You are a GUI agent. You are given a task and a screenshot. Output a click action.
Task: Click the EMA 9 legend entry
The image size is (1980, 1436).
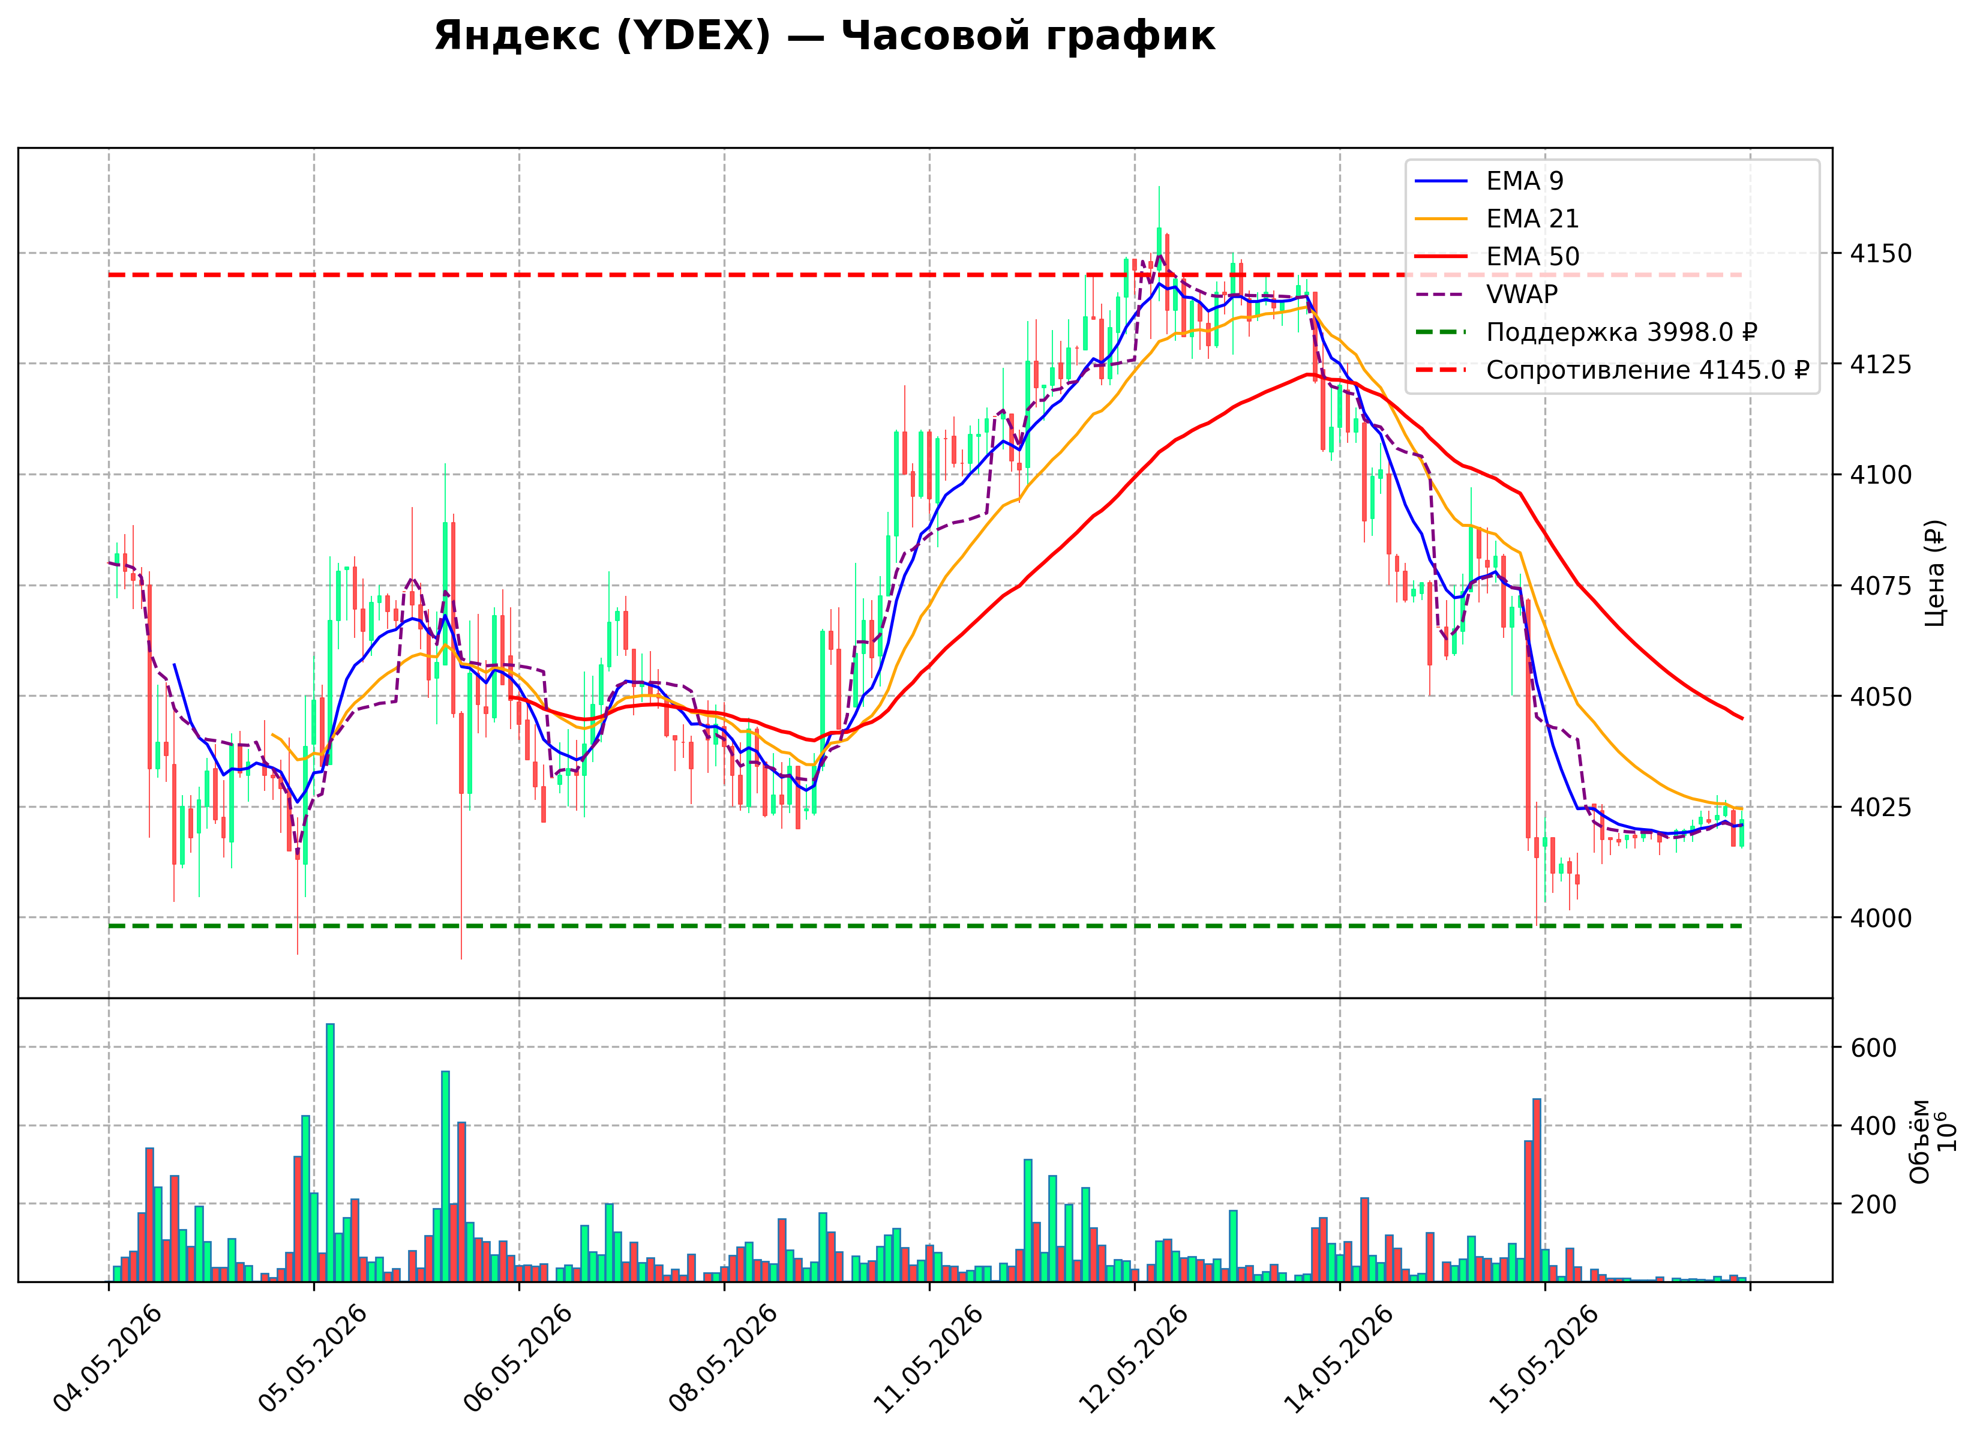point(1489,181)
